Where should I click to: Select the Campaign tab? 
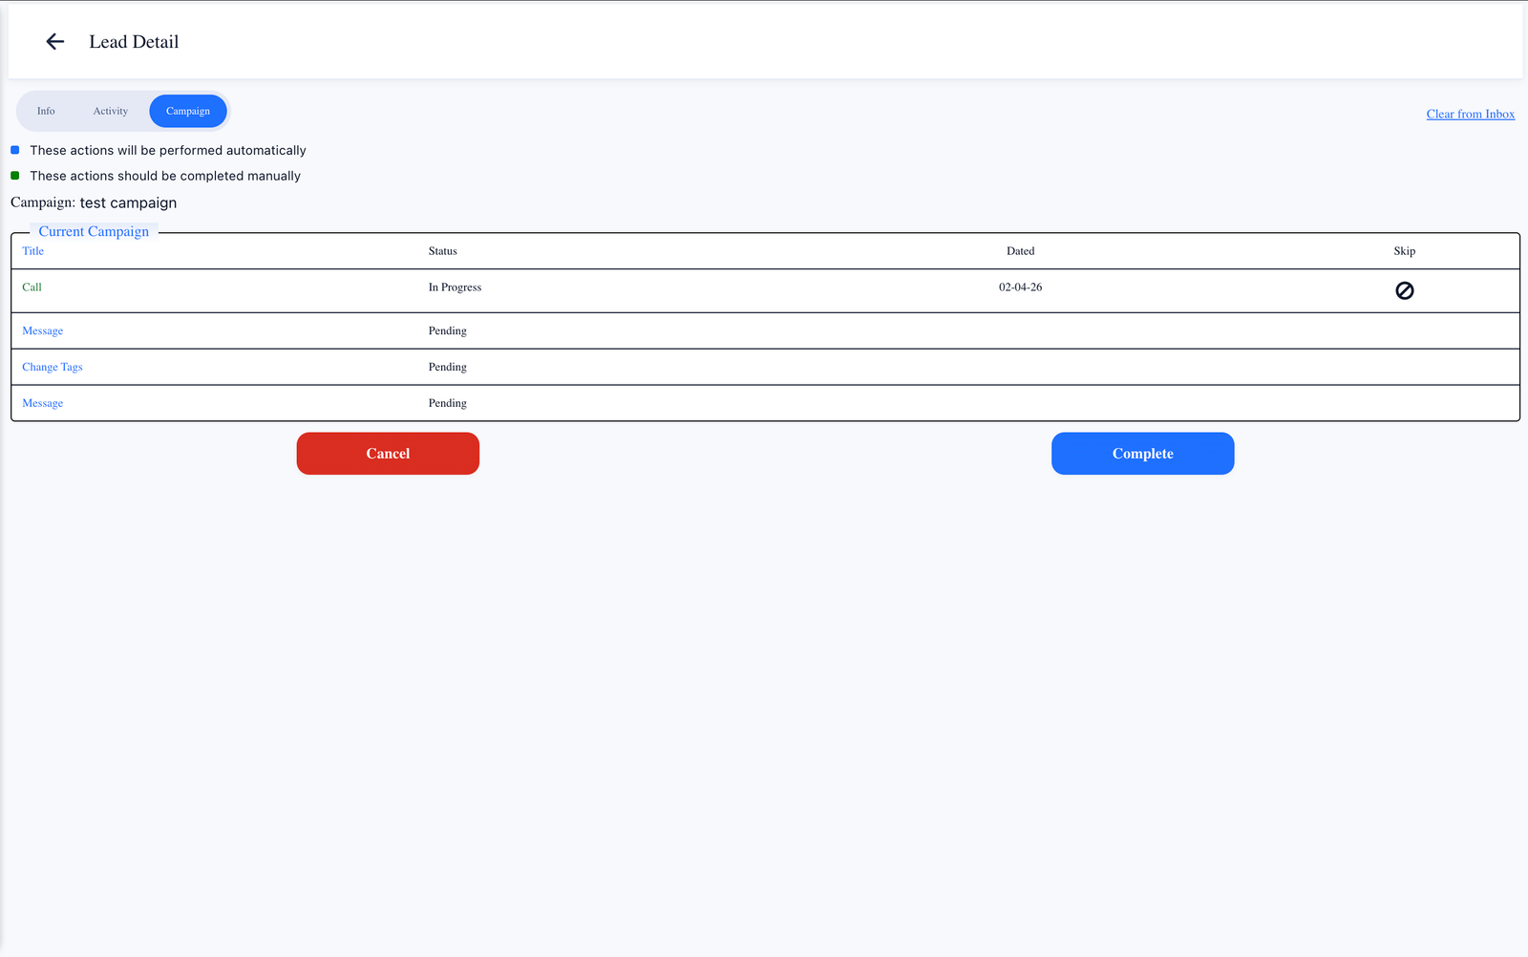188,111
